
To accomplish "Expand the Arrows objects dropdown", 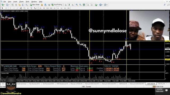I will pos(37,8).
